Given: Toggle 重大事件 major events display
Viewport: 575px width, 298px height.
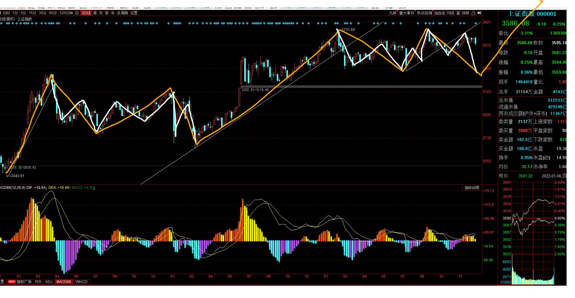Looking at the screenshot, I should click(x=407, y=13).
